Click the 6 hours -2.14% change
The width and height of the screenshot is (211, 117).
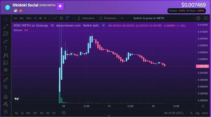click(x=177, y=11)
